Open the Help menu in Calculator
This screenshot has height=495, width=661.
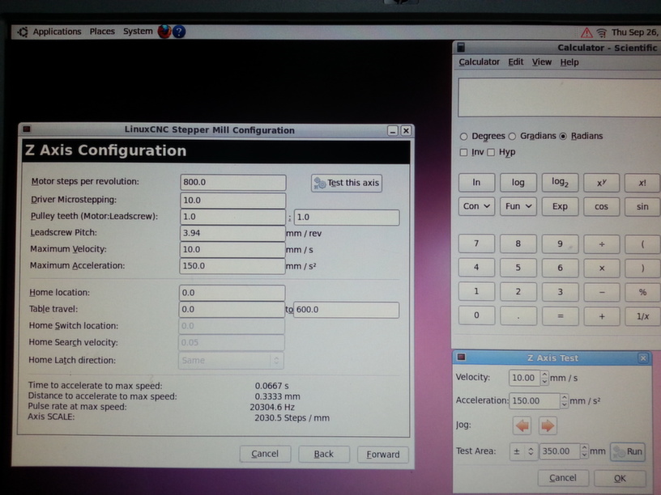[x=569, y=62]
